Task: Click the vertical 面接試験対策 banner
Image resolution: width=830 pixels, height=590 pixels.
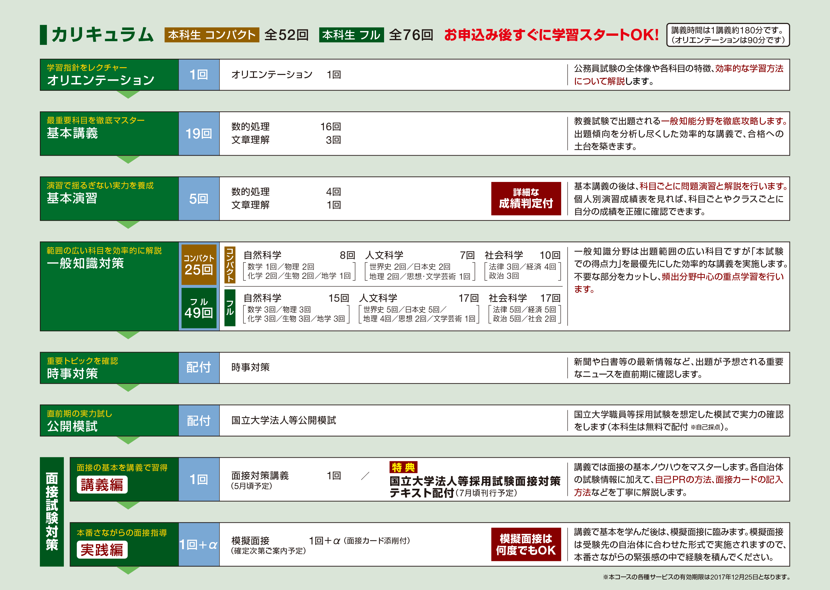Action: pos(52,512)
